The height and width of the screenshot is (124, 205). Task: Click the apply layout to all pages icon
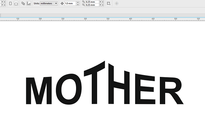(23, 4)
